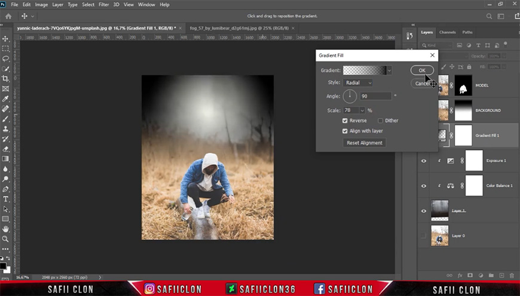Switch to the Paths tab

(x=467, y=32)
